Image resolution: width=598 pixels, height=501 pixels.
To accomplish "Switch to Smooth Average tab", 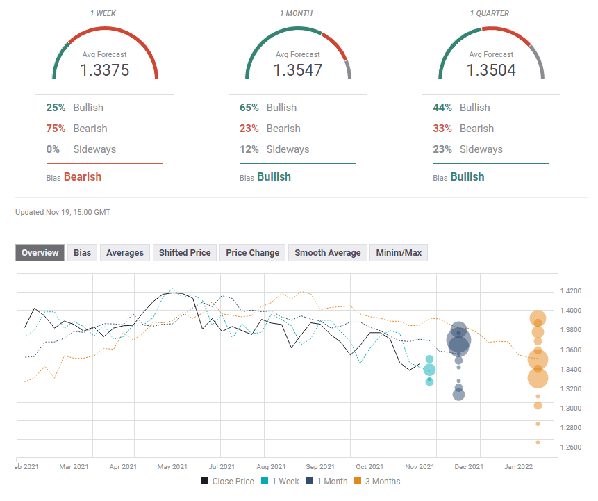I will [327, 253].
